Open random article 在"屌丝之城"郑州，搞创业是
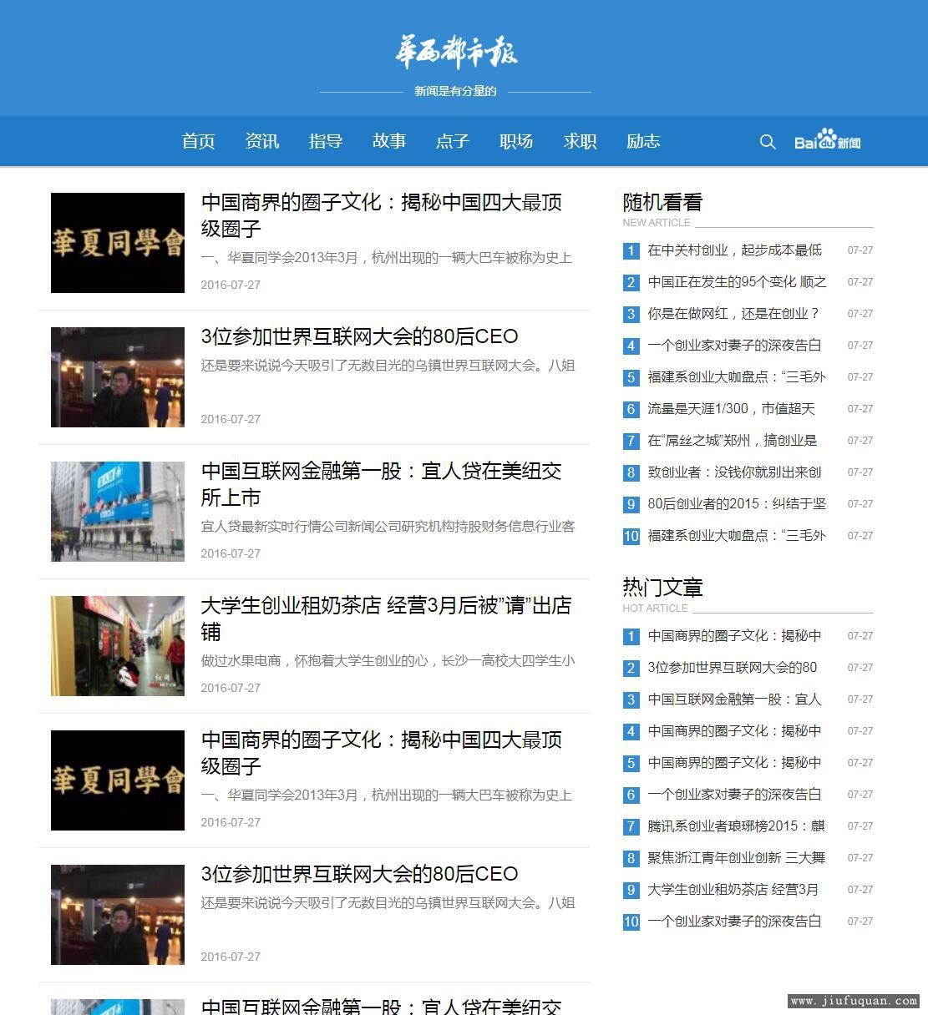 (733, 440)
